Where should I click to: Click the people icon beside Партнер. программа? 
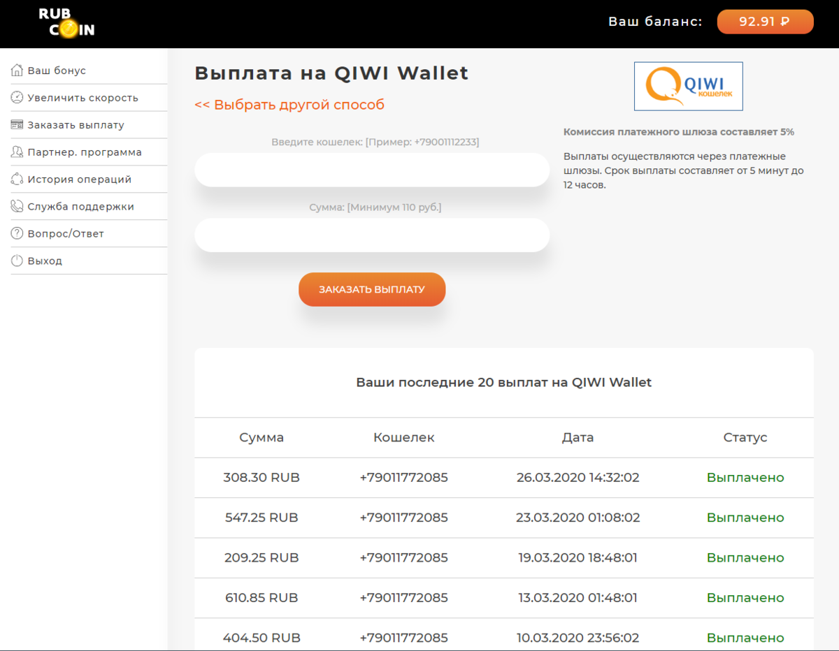(17, 152)
